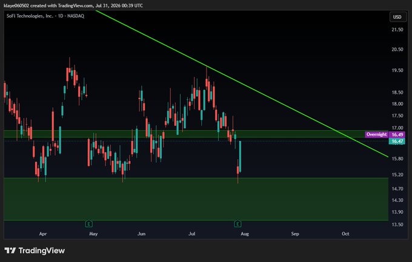The image size is (412, 262).
Task: Click the Sep label on time axis
Action: (x=295, y=234)
